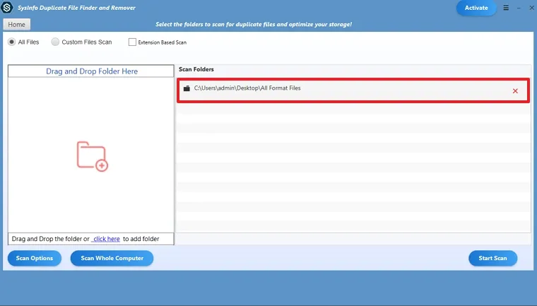The width and height of the screenshot is (537, 306).
Task: Enable the Extension Based Scan checkbox
Action: 132,42
